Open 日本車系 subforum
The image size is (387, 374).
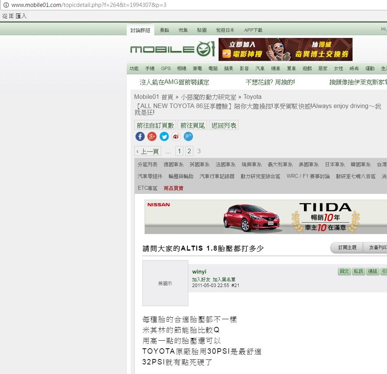[x=335, y=164]
